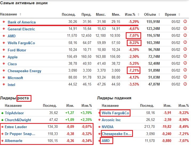This screenshot has height=147, width=191.
Task: Click green up arrow beside TripAdvisor
Action: pyautogui.click(x=3, y=113)
